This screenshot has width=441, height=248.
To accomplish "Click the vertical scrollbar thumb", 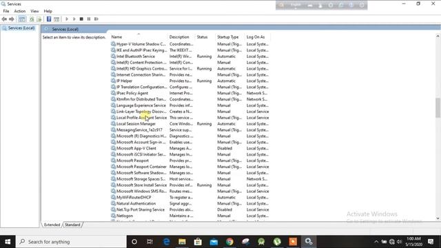I will [438, 107].
